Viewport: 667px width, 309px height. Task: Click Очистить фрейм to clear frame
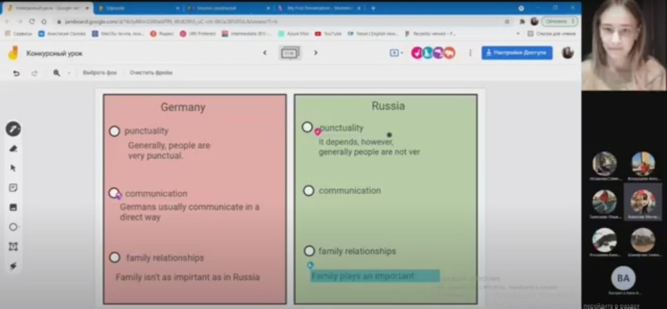point(151,73)
